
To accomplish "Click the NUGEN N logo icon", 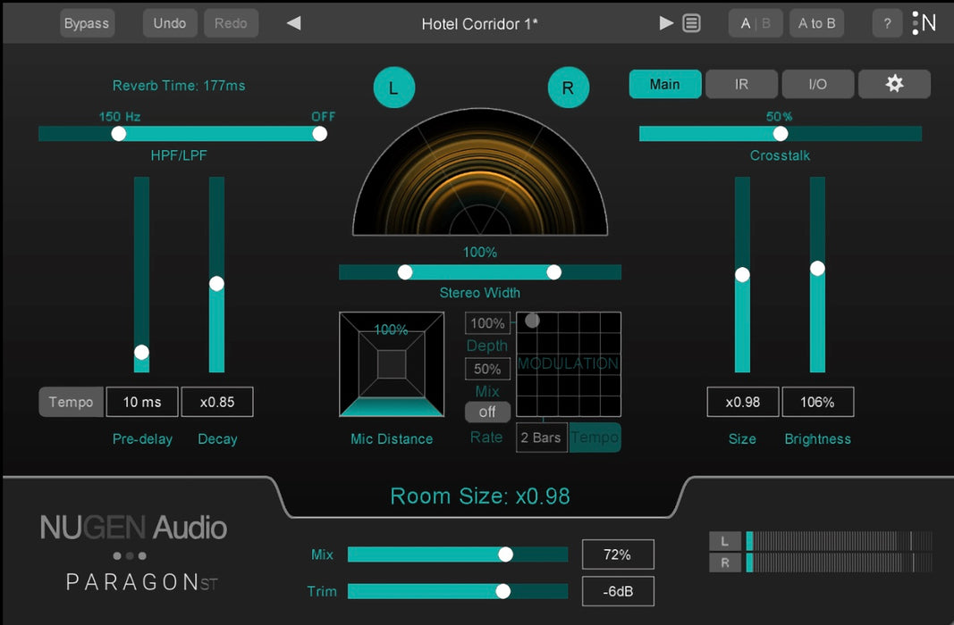I will pyautogui.click(x=924, y=23).
